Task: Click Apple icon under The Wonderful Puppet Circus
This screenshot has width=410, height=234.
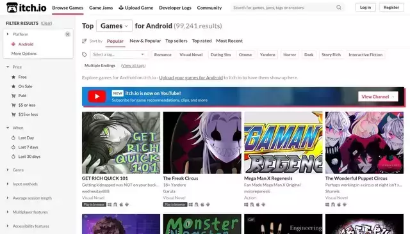Action: coord(339,205)
